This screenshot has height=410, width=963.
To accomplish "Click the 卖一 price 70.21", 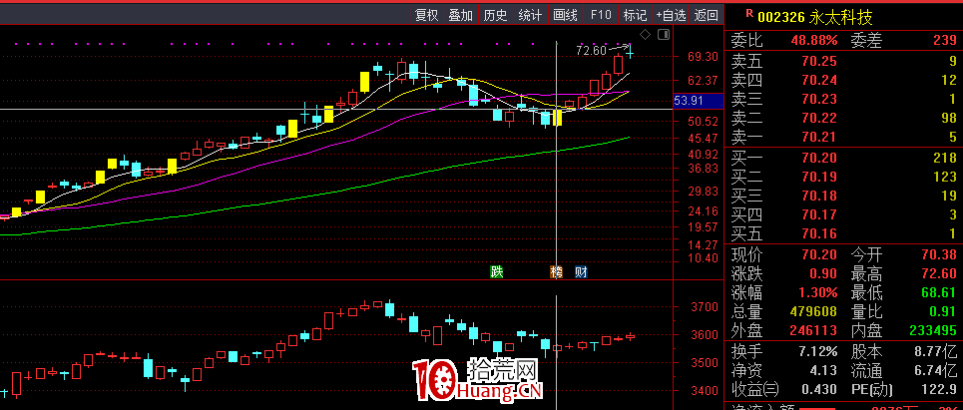I will [x=819, y=137].
